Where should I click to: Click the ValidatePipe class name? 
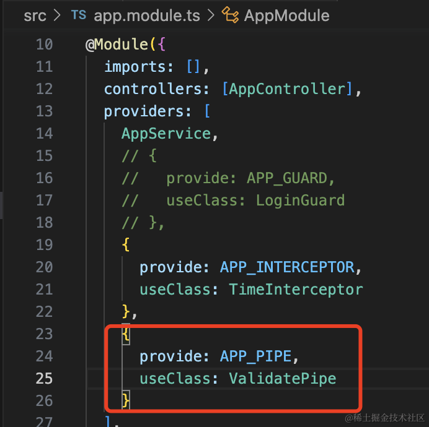click(282, 378)
